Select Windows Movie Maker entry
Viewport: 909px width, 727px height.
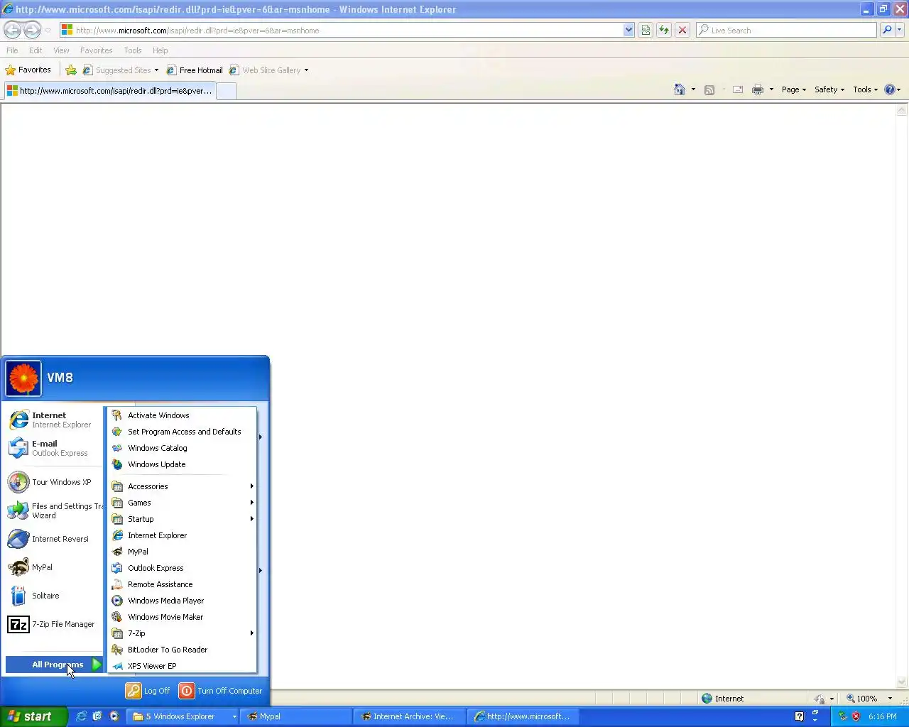point(183,617)
